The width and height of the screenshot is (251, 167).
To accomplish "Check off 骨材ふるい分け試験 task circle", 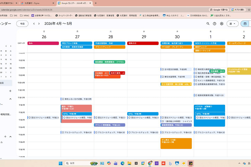I will (x=63, y=99).
